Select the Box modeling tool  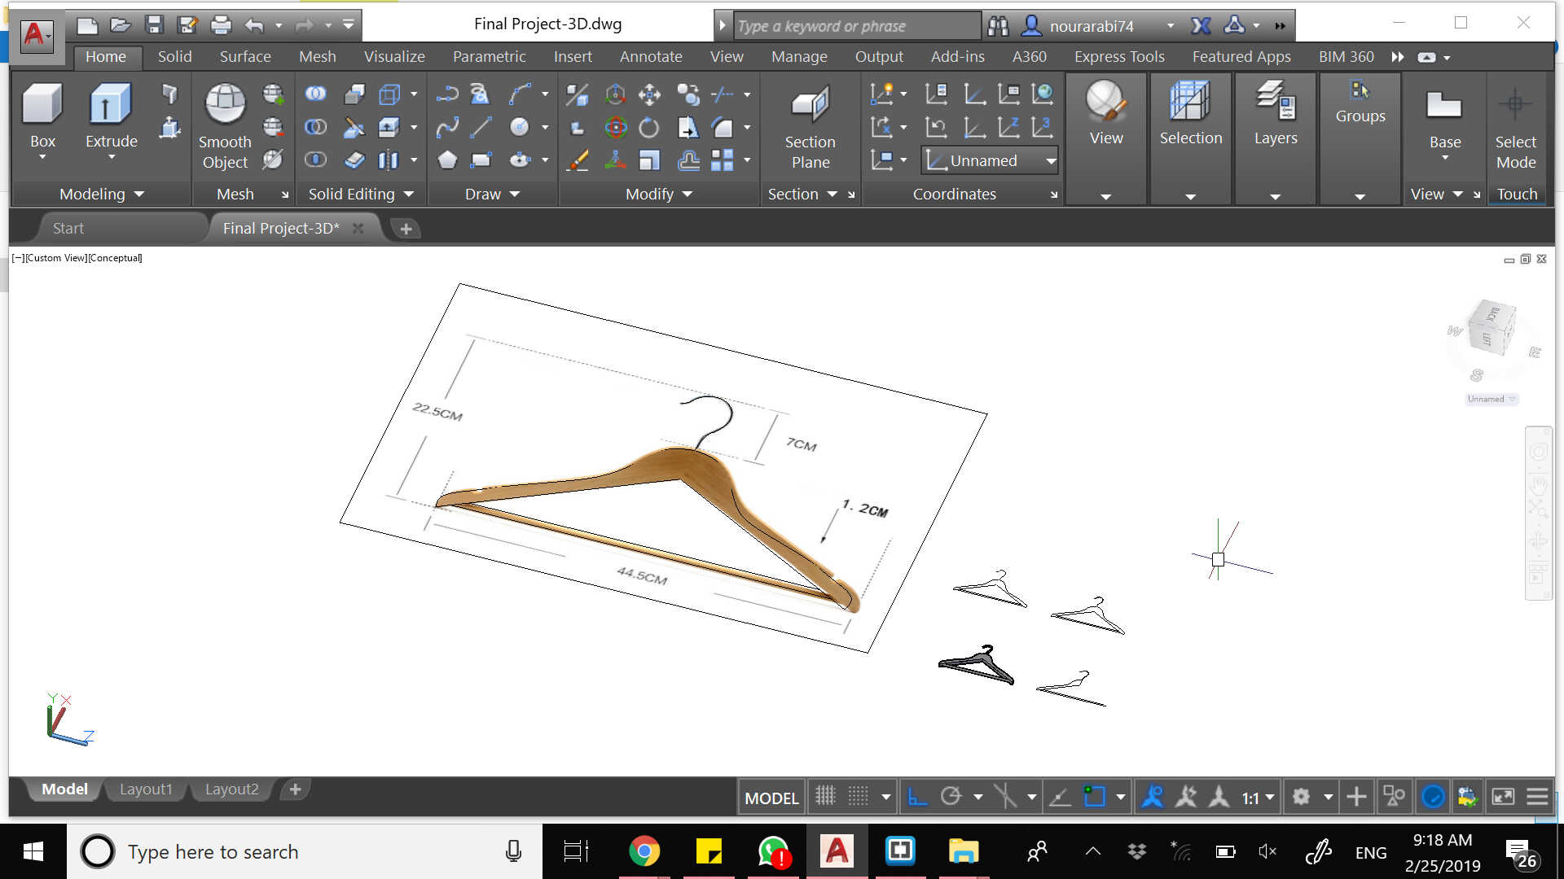click(x=42, y=105)
